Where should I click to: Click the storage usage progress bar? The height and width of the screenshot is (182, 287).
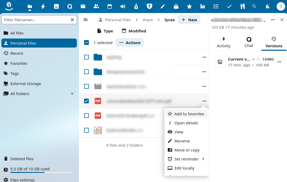coord(38,172)
